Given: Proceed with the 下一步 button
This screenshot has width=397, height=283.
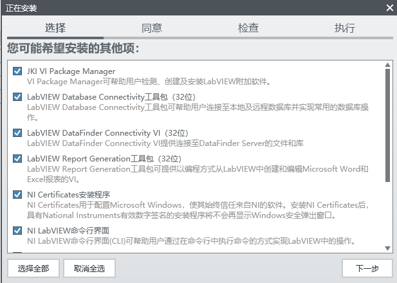Looking at the screenshot, I should pos(367,268).
